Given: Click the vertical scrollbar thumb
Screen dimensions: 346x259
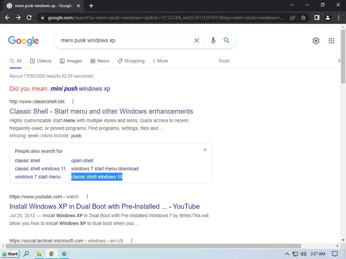Looking at the screenshot, I should pyautogui.click(x=343, y=56).
